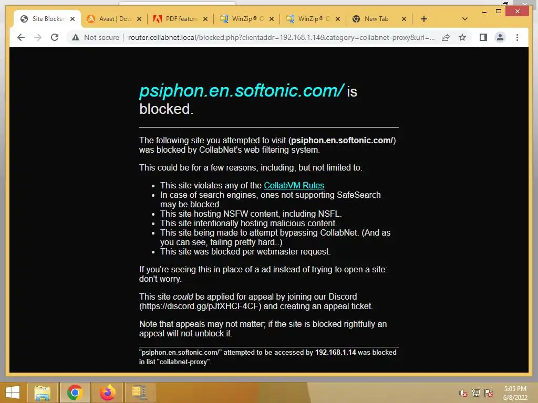Click the network tray icon
Viewport: 538px width, 403px height.
[476, 393]
